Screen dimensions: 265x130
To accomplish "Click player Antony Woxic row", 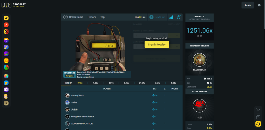I will (122, 95).
